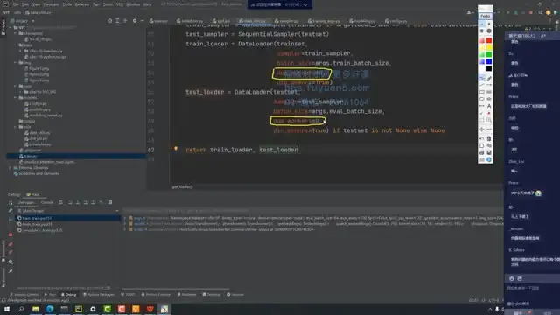Open the Edit menu
Image resolution: width=560 pixels, height=315 pixels.
coord(25,4)
